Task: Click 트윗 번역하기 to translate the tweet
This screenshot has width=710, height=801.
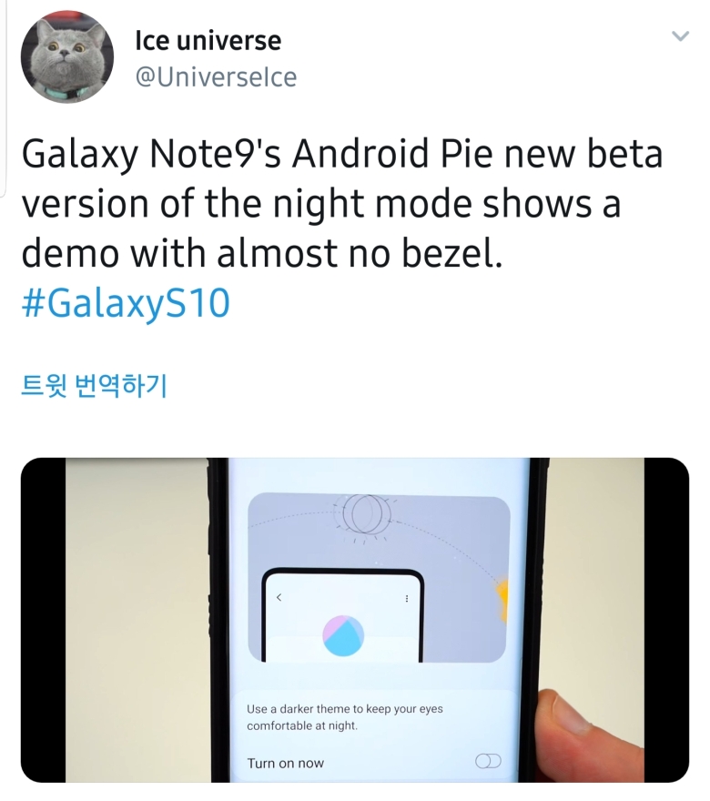Action: [x=94, y=386]
